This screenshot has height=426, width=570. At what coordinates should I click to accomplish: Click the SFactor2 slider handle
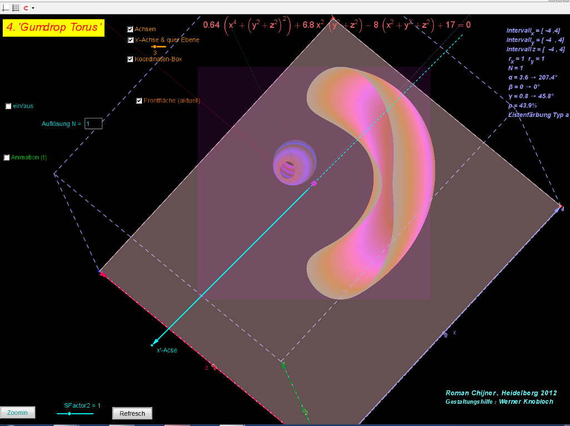click(69, 414)
